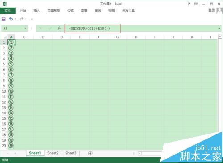Open the 审阅 (Review) tab
The image size is (223, 163).
pyautogui.click(x=98, y=11)
